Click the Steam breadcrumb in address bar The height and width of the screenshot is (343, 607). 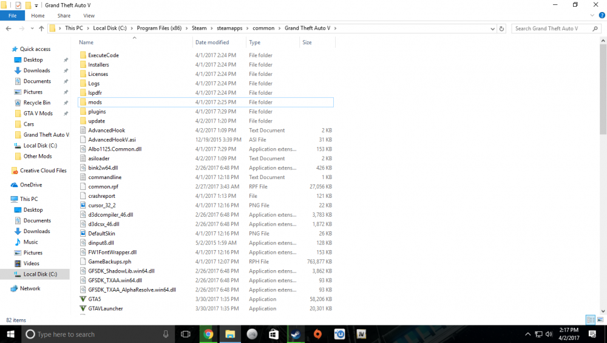coord(199,29)
